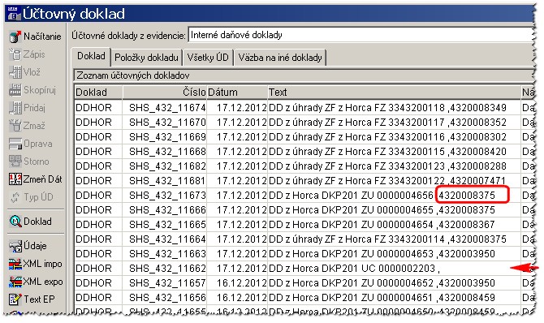Viewport: 544px width, 323px height.
Task: Open the Položky dokladu tab
Action: coord(146,58)
